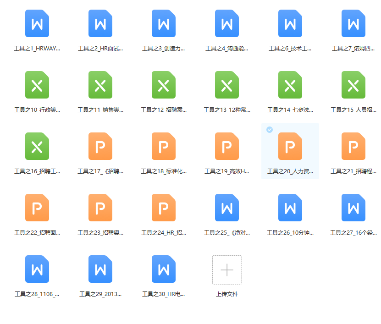Click file name text 工具之7_诺姆四...

click(353, 49)
